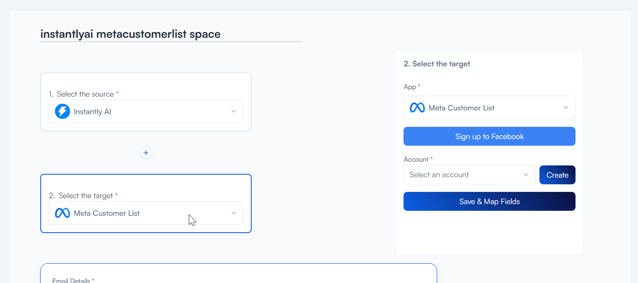Click the Meta logo in the App field
This screenshot has width=638, height=283.
point(417,108)
